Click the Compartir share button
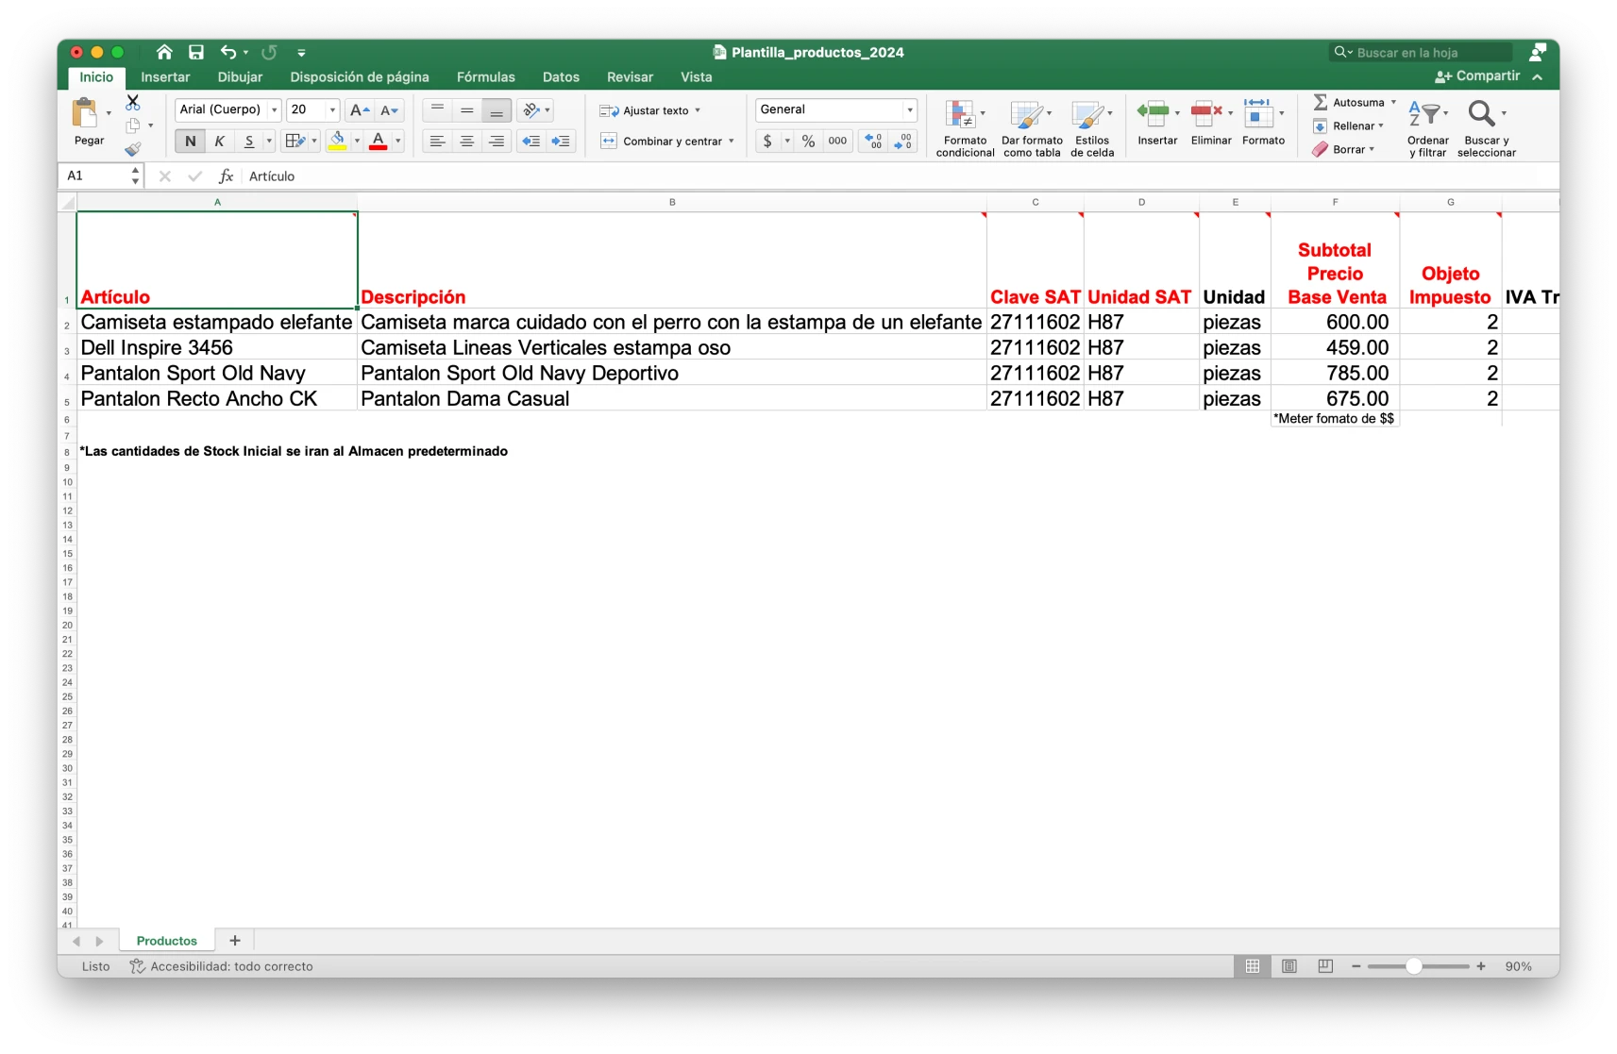The height and width of the screenshot is (1054, 1617). [x=1478, y=76]
